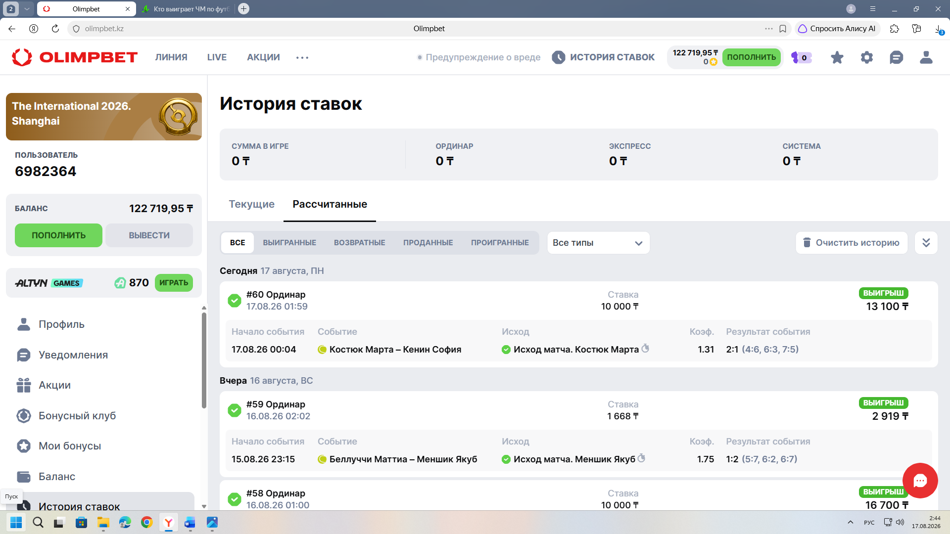Select the Рассчитанные tab
Viewport: 950px width, 534px height.
pyautogui.click(x=330, y=204)
